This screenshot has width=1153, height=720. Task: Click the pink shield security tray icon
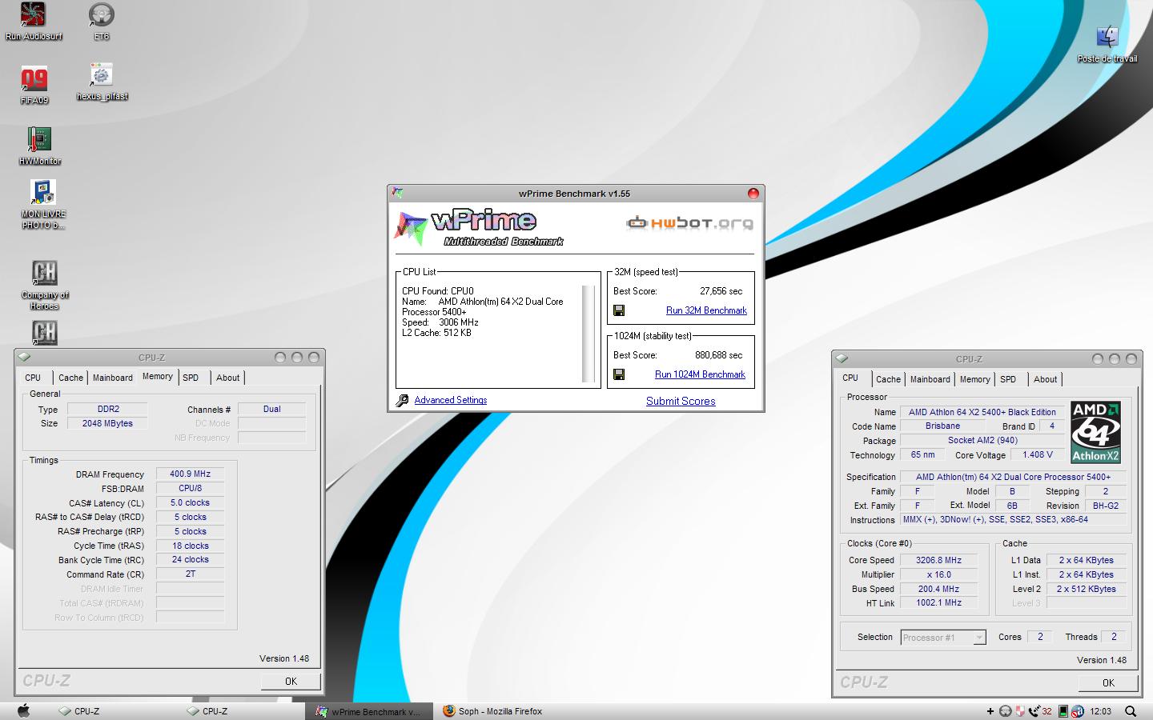pyautogui.click(x=1020, y=710)
